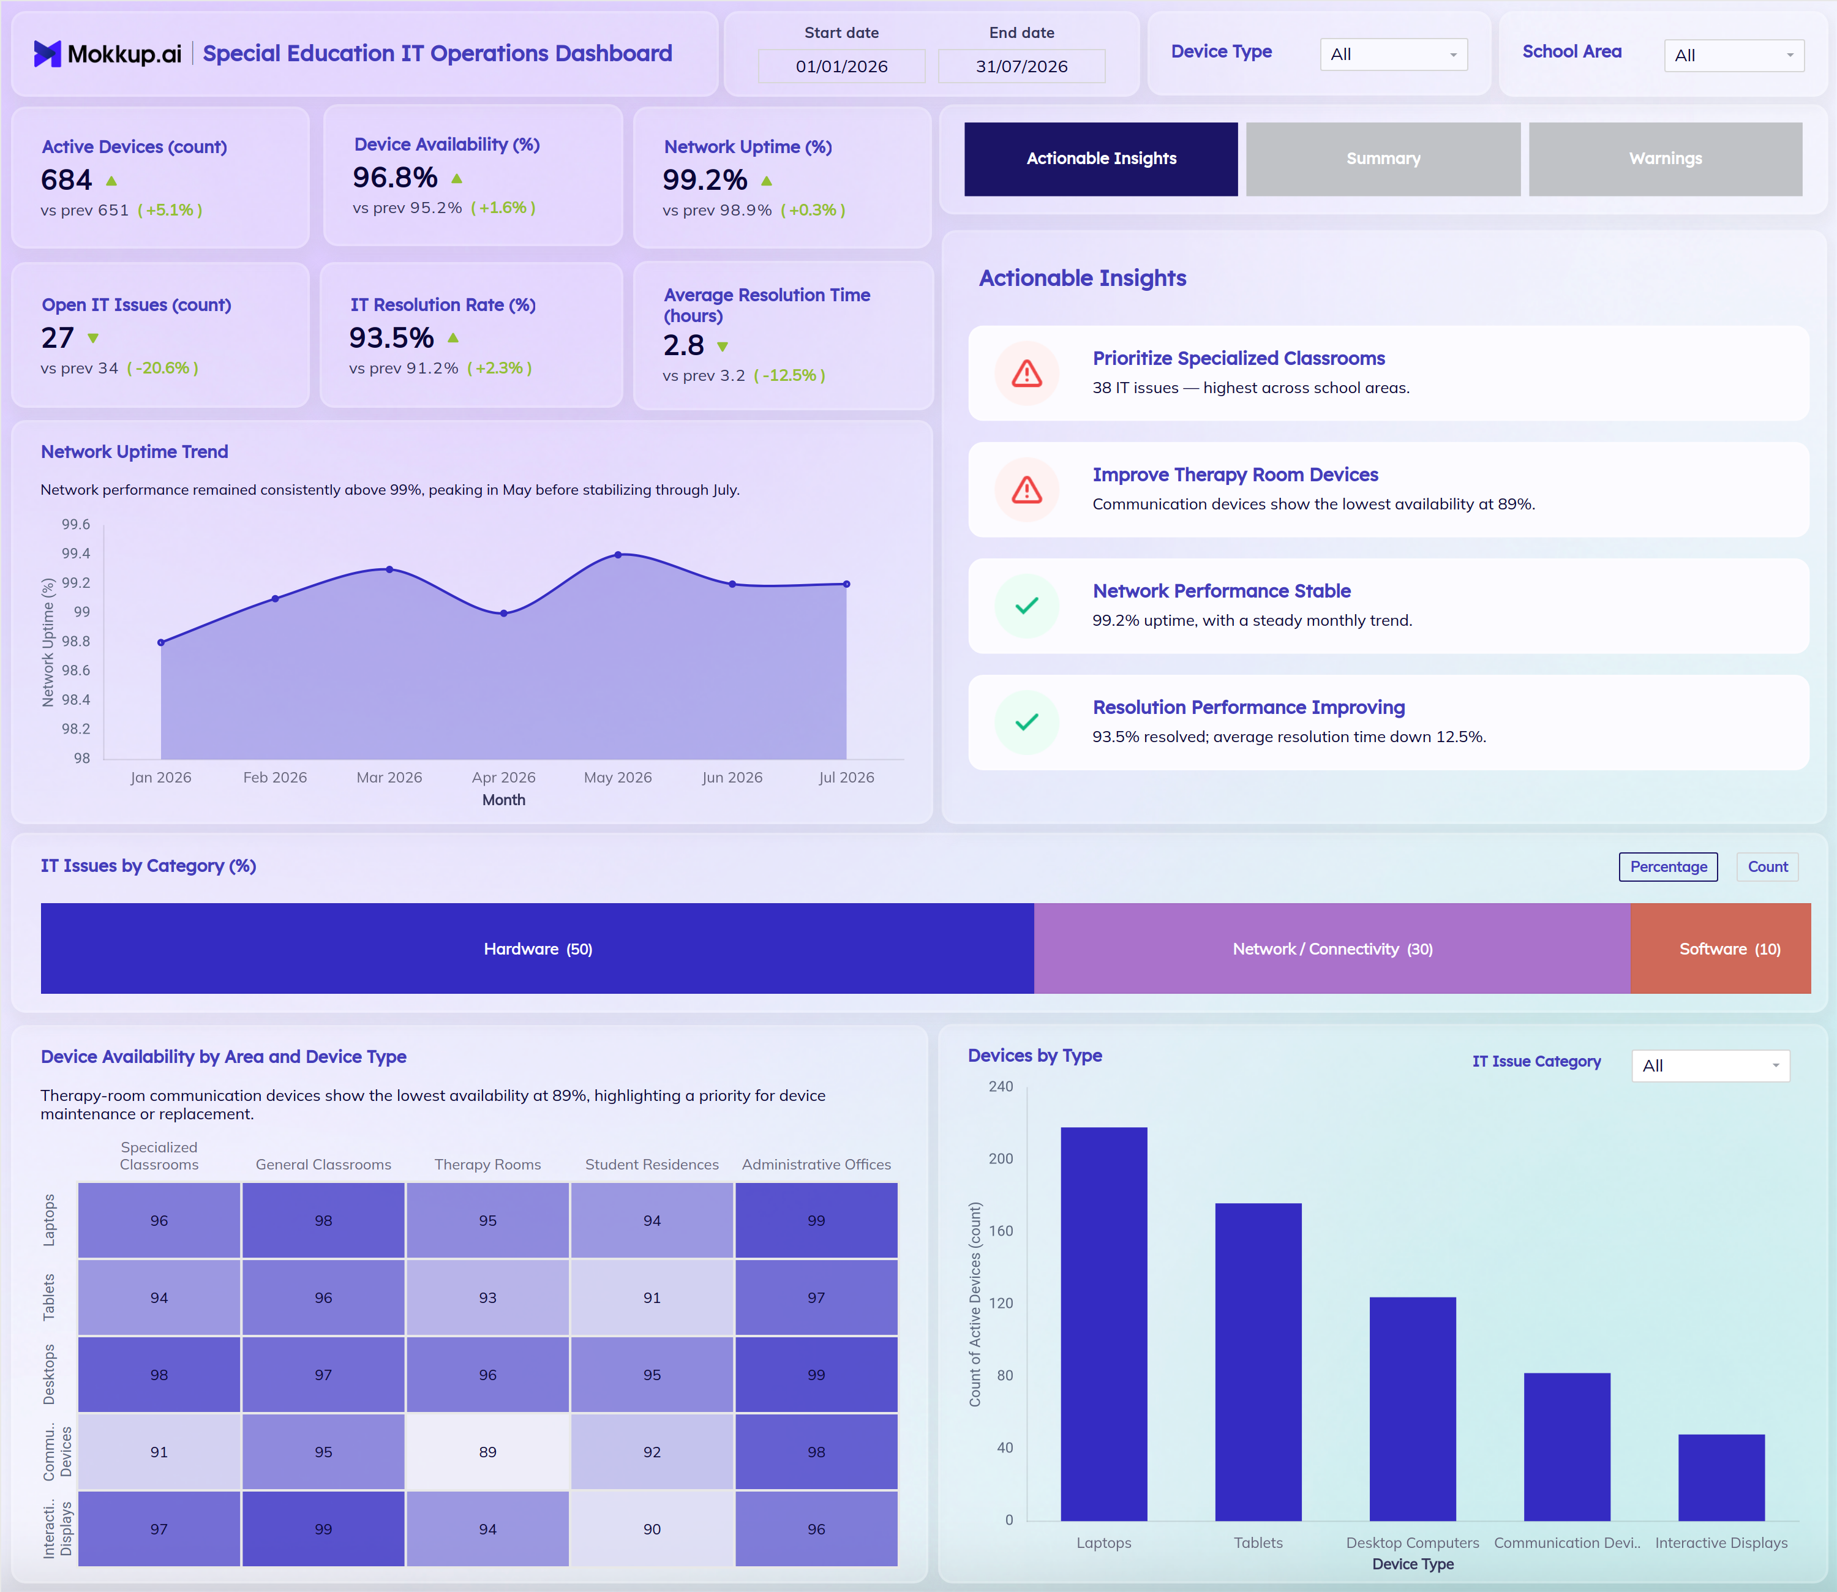Screen dimensions: 1837x1592
Task: Click the up arrow next to Device Availability 96.8%
Action: pos(457,179)
